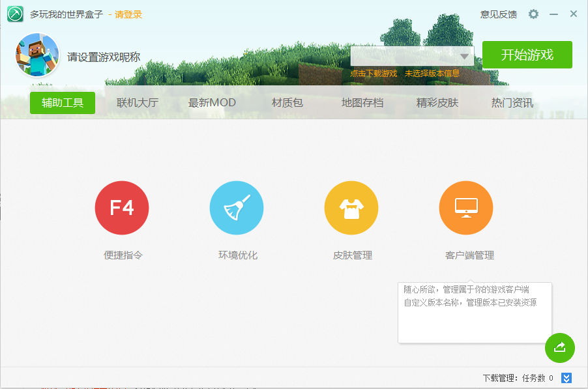Go to the 精彩皮肤 tab
Screen dimensions: 588x389
click(437, 103)
